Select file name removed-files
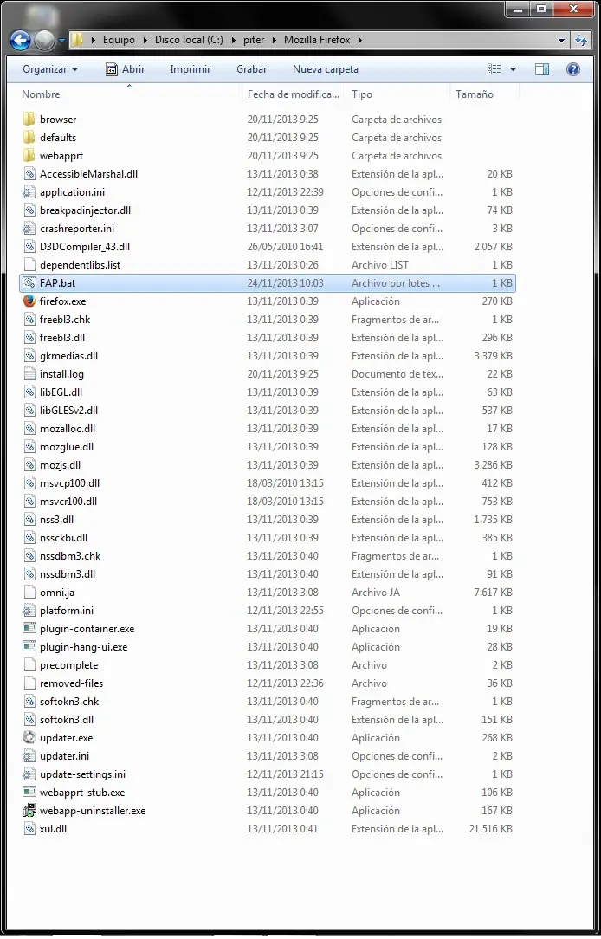This screenshot has height=939, width=601. point(71,683)
